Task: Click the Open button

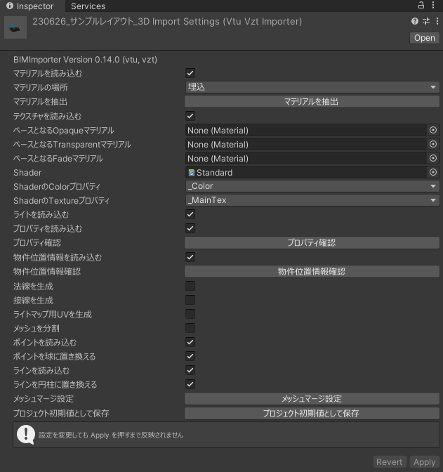Action: click(x=424, y=38)
